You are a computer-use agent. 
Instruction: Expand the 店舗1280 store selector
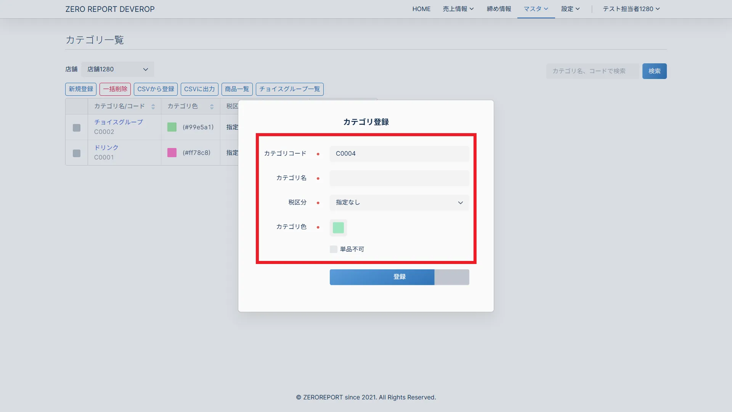[117, 69]
